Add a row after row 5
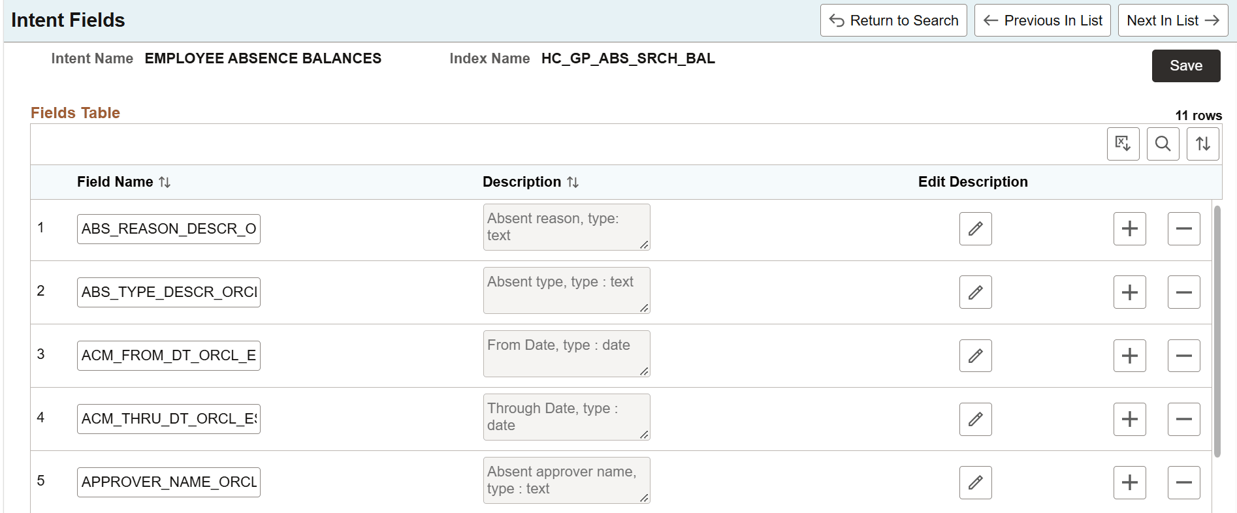 1129,482
